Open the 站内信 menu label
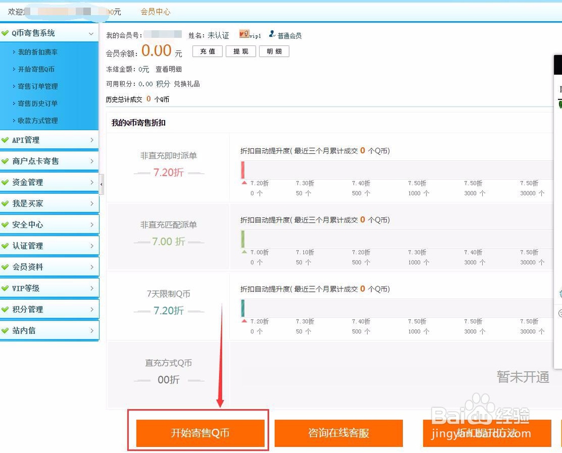 pyautogui.click(x=24, y=331)
